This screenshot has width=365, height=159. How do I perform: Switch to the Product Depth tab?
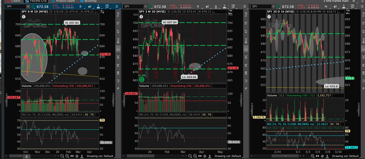coord(63,1)
